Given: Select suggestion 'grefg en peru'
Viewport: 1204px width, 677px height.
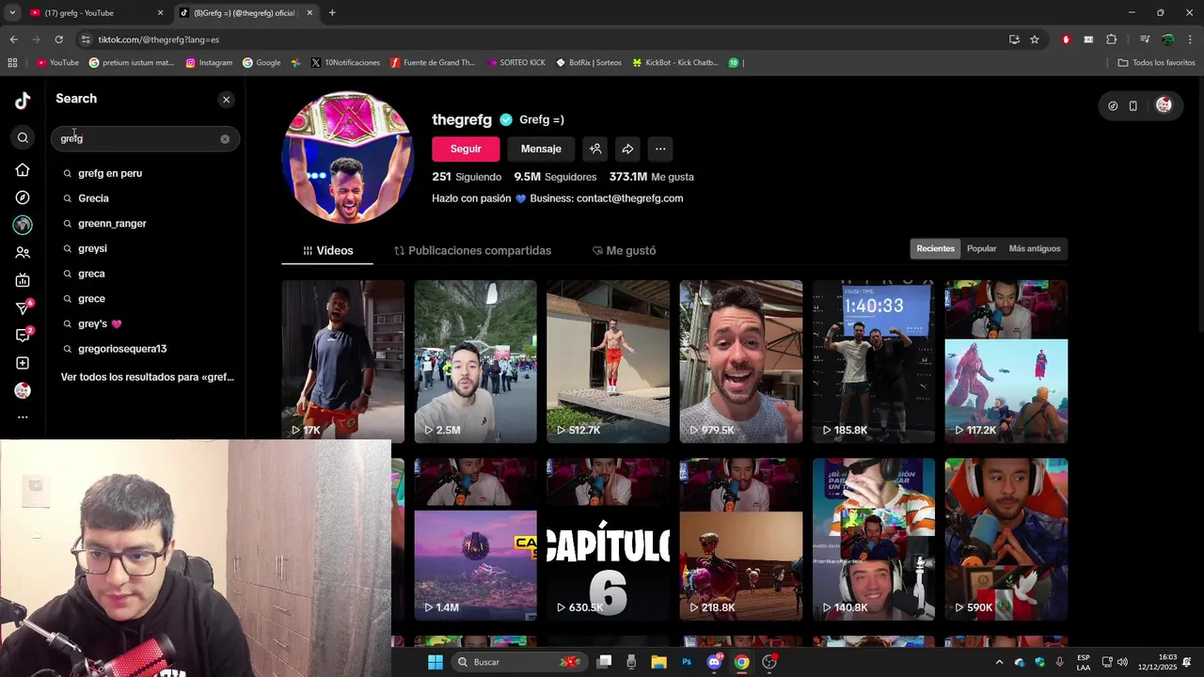Looking at the screenshot, I should [110, 173].
